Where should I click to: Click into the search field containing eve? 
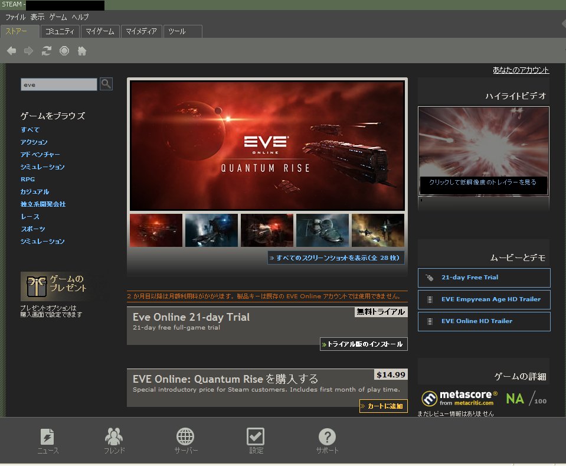point(58,84)
